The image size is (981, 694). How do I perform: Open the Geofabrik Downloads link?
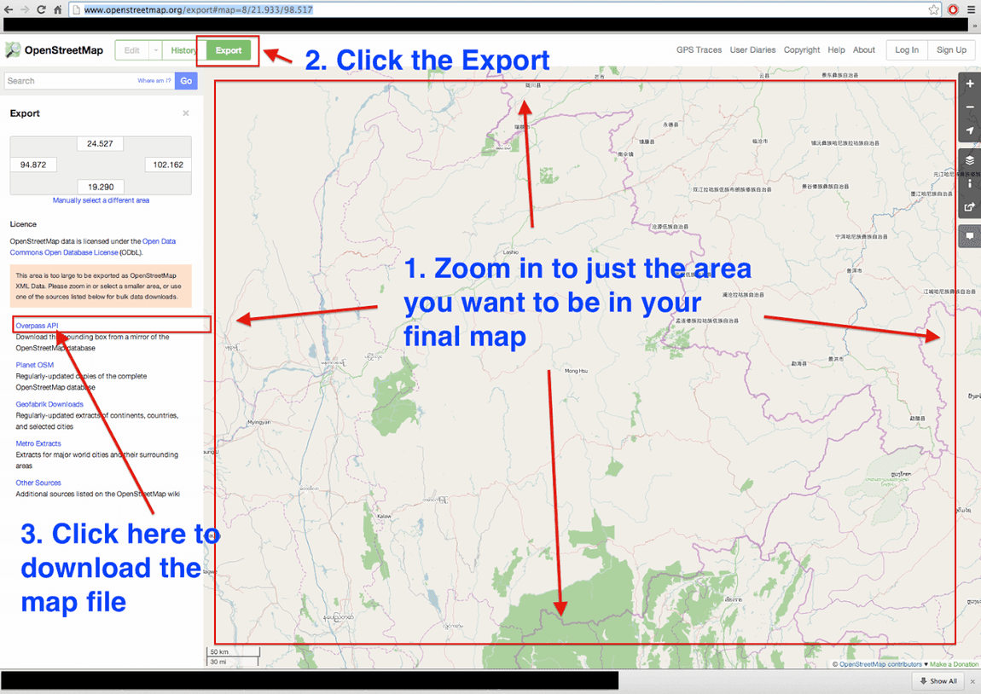coord(49,404)
